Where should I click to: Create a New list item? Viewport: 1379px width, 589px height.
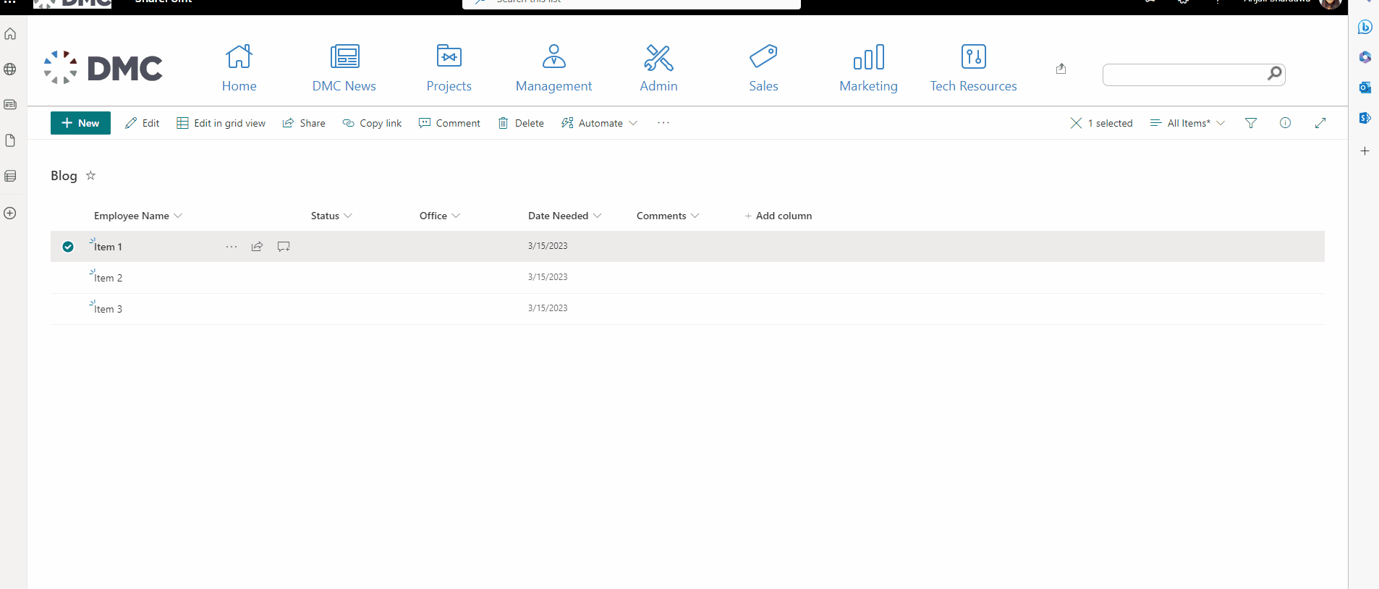pyautogui.click(x=80, y=123)
